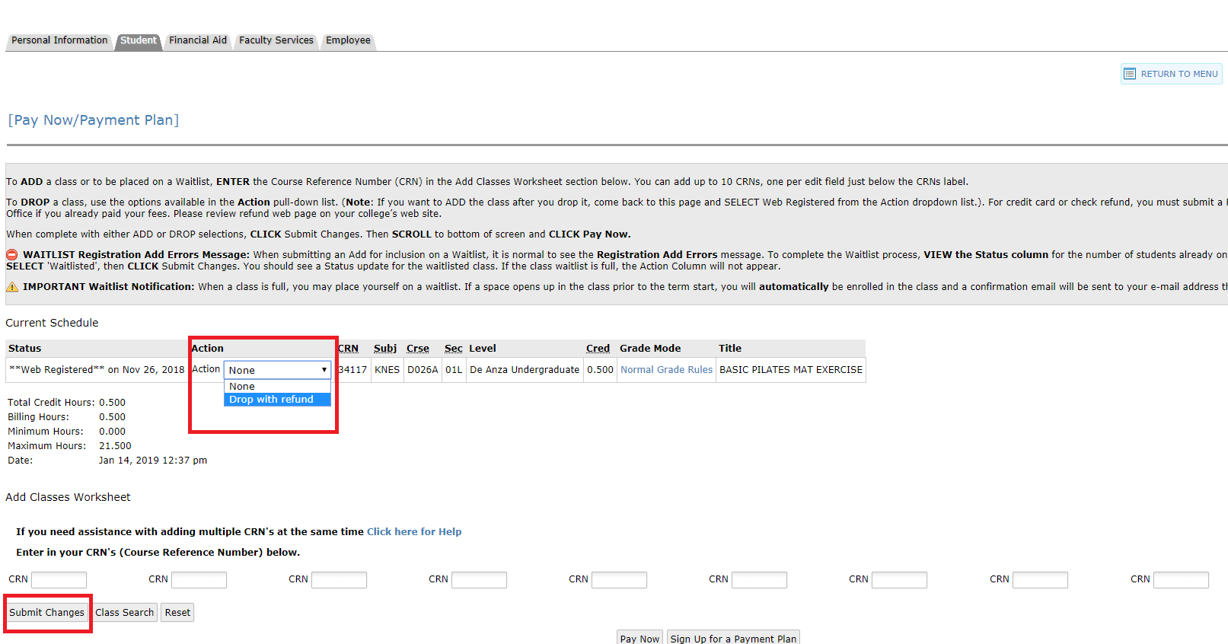The image size is (1228, 644).
Task: Sign Up for a Payment Plan
Action: click(x=733, y=638)
